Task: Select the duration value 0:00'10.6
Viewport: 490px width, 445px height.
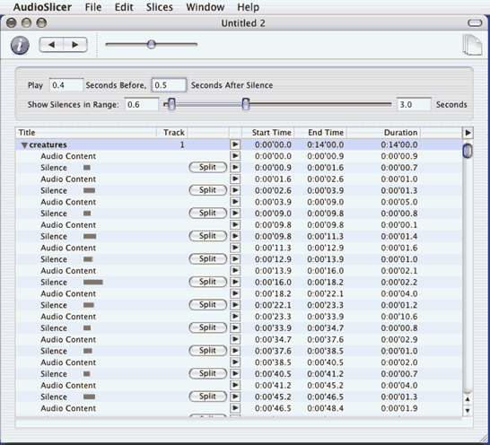Action: [x=399, y=317]
